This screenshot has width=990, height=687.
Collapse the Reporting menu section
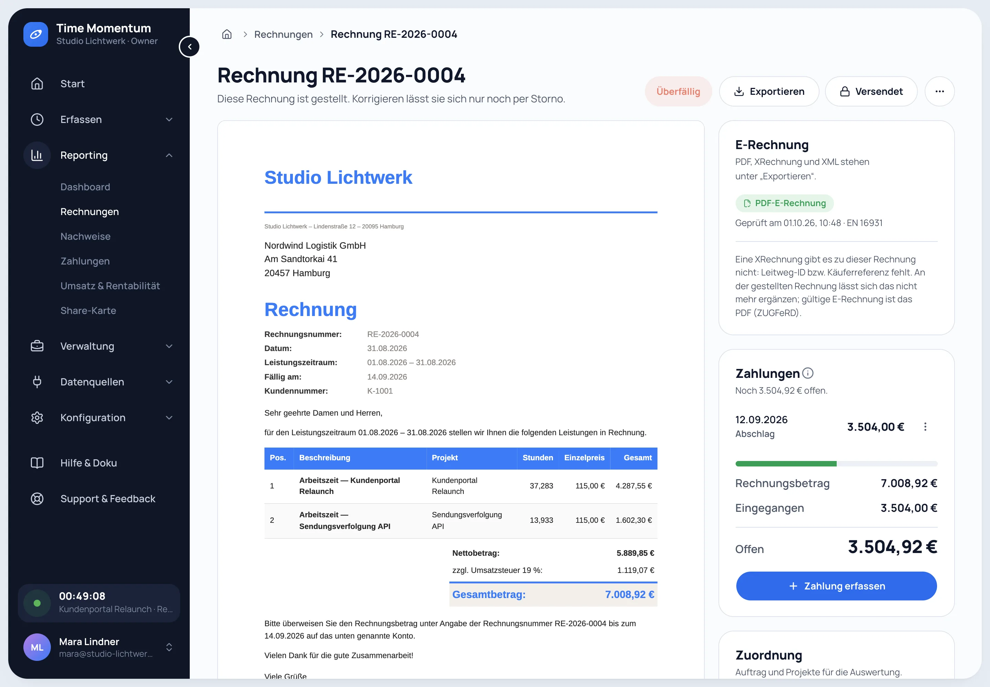tap(169, 155)
